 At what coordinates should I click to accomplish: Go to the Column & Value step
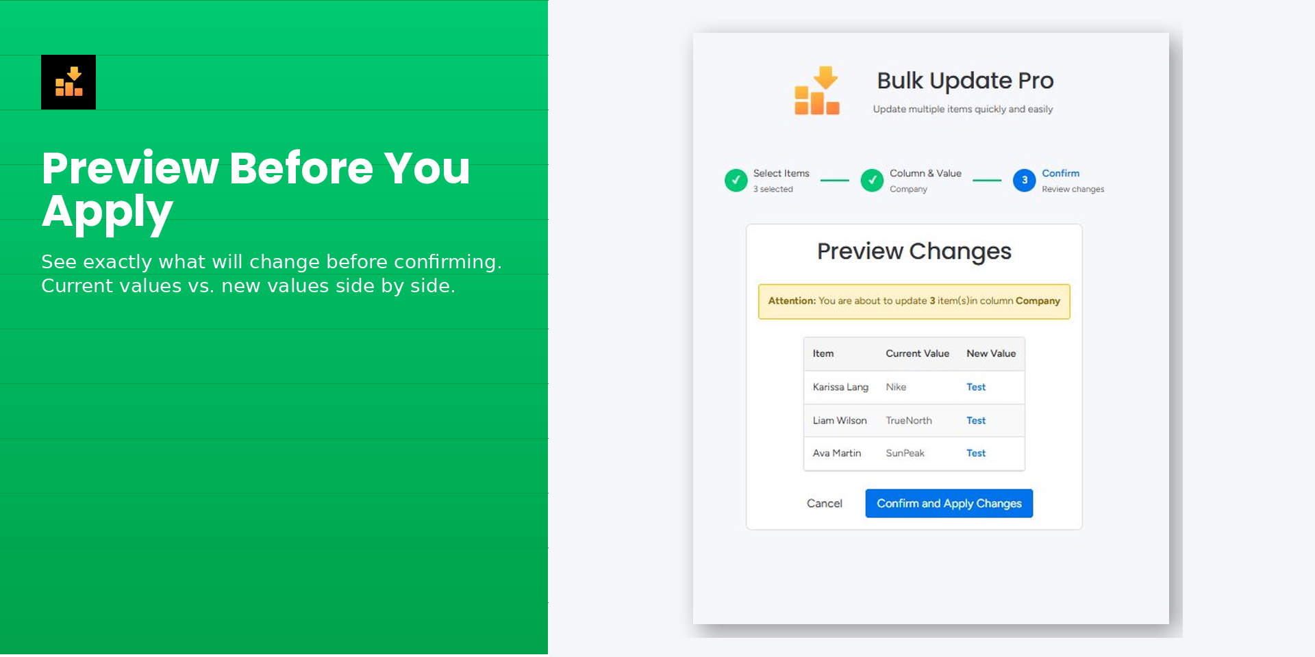tap(925, 174)
